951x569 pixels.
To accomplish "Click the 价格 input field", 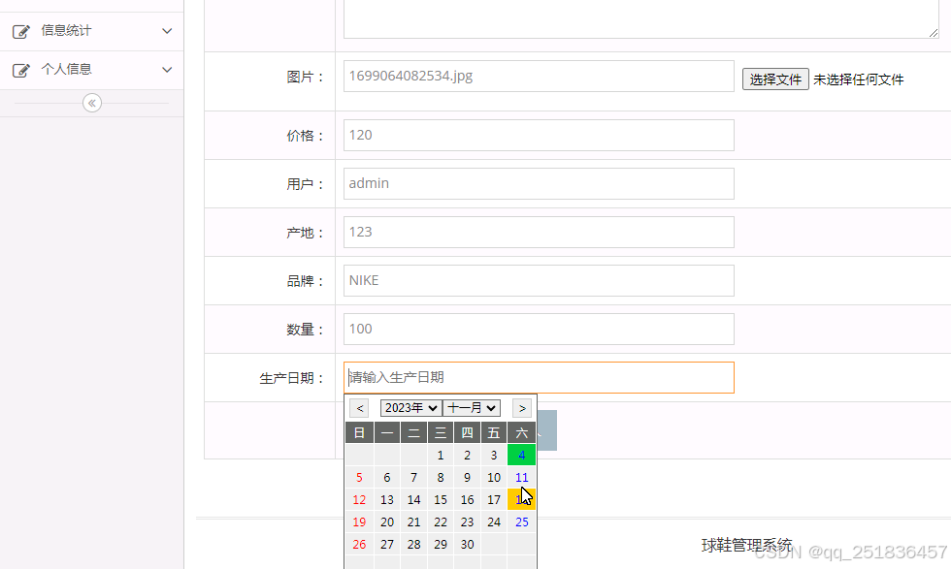I will (539, 135).
